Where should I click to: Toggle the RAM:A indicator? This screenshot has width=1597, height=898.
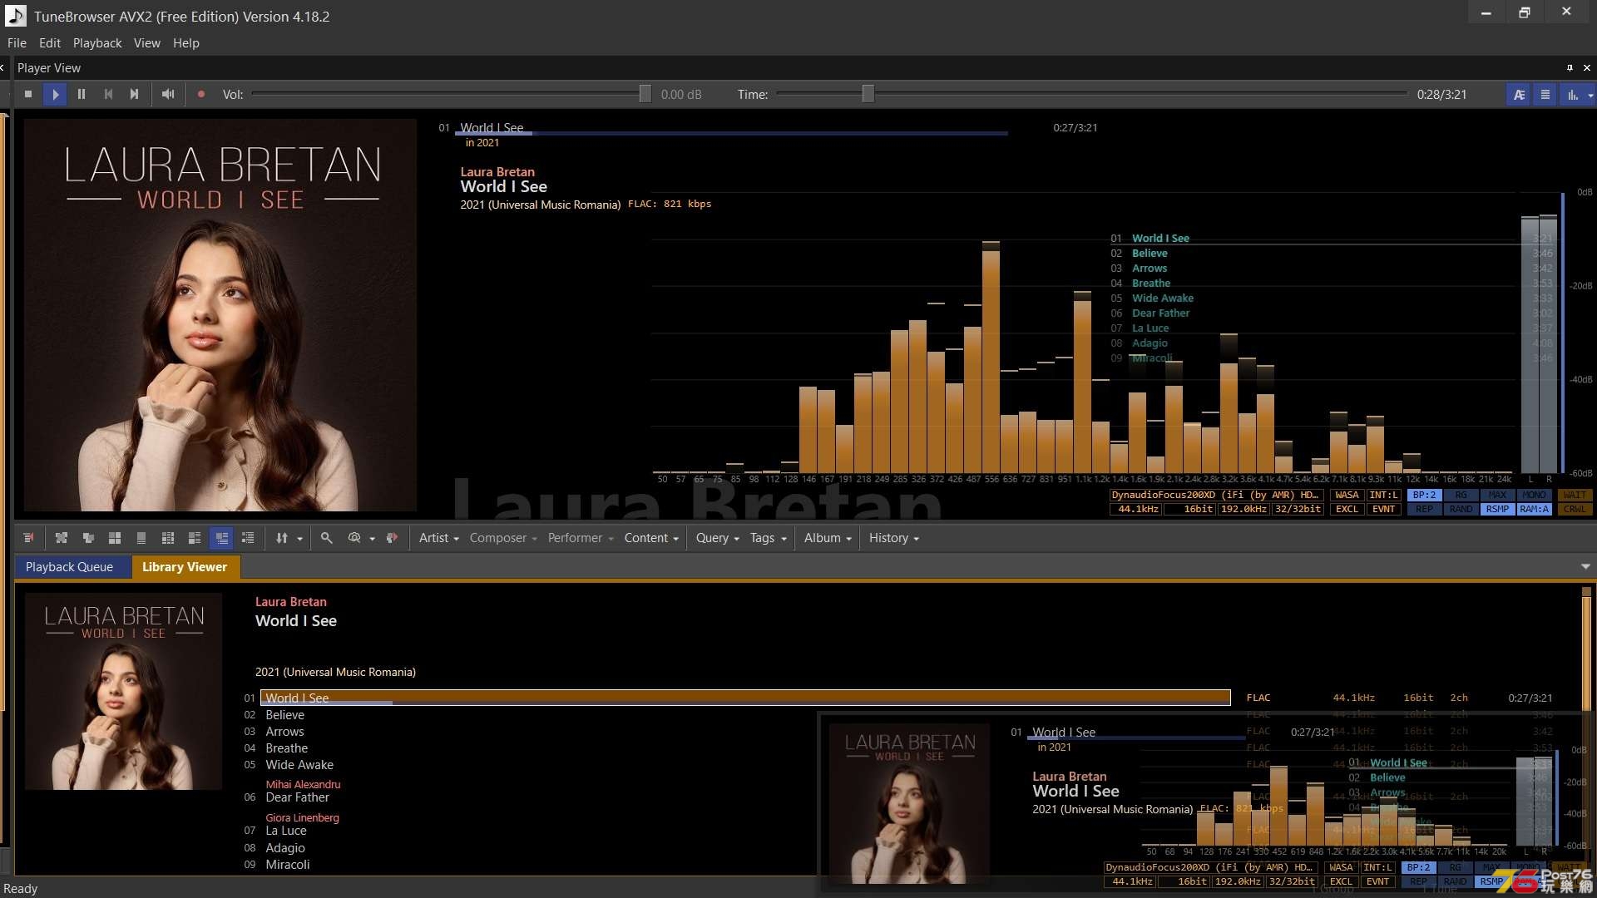1534,509
